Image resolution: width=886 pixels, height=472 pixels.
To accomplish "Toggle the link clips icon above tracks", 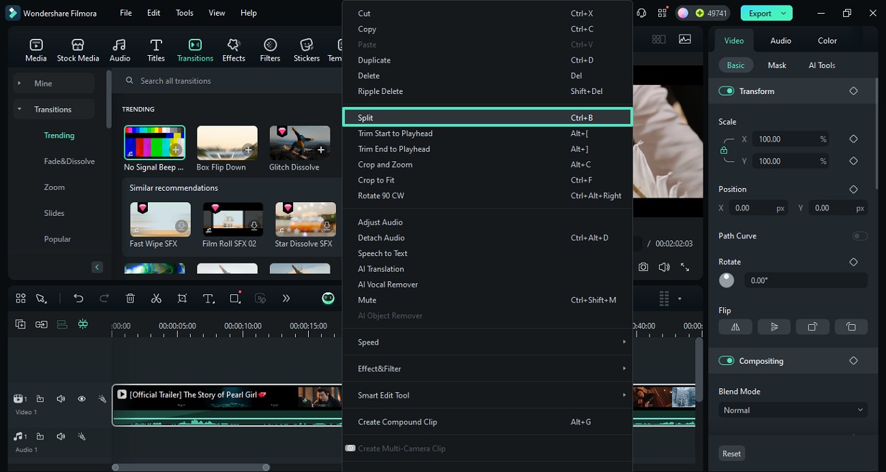I will point(42,325).
